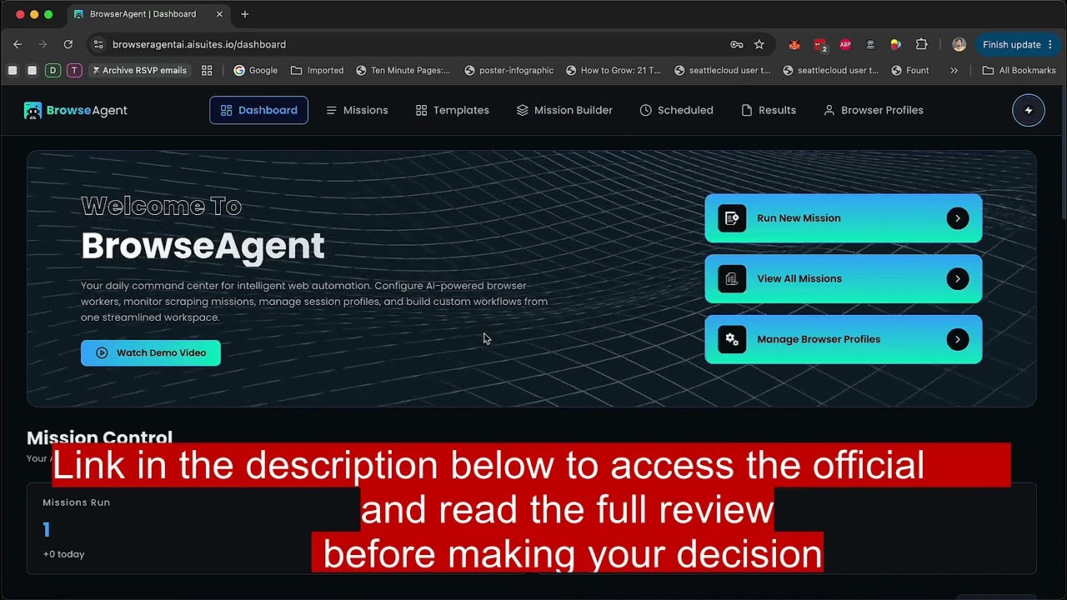Bookmark this page with the star icon
Screen dimensions: 1067x600
click(759, 44)
